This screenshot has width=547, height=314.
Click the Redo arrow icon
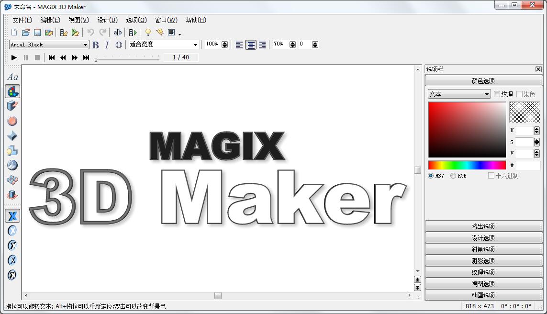(x=102, y=33)
